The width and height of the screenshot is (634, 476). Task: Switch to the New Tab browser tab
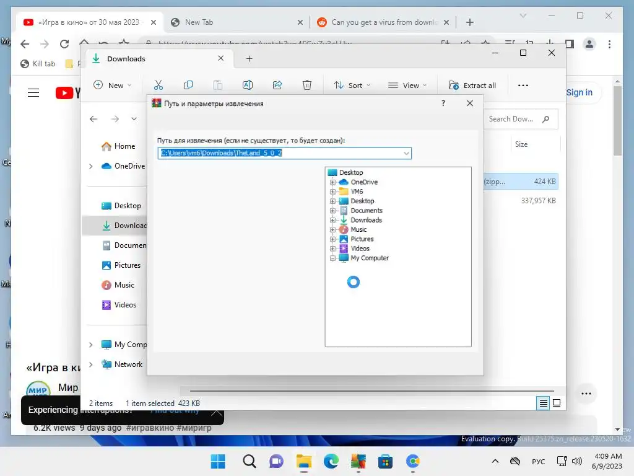click(237, 22)
